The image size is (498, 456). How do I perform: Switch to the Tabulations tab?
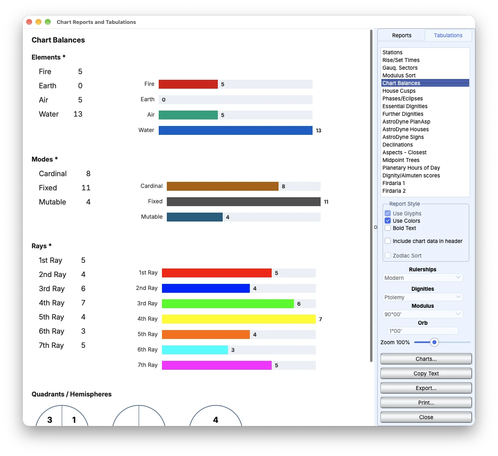448,35
